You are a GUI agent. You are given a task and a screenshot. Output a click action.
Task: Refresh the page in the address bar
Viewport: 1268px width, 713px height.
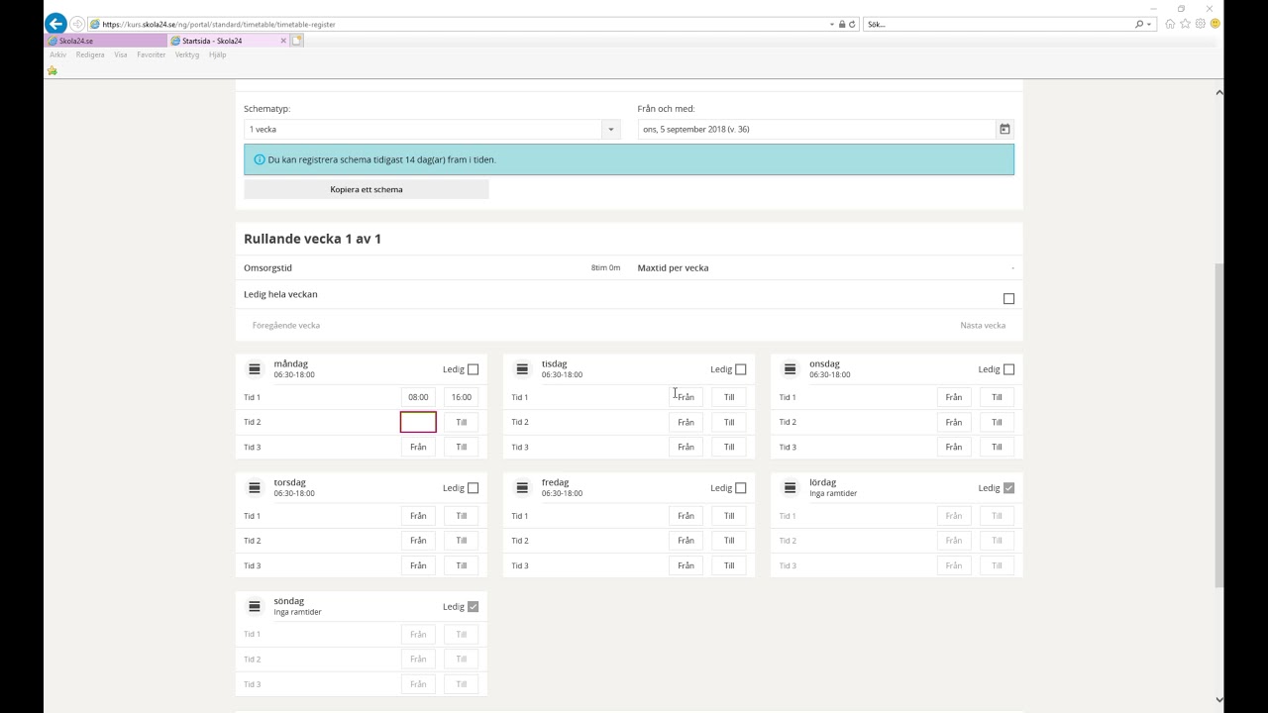(x=852, y=24)
